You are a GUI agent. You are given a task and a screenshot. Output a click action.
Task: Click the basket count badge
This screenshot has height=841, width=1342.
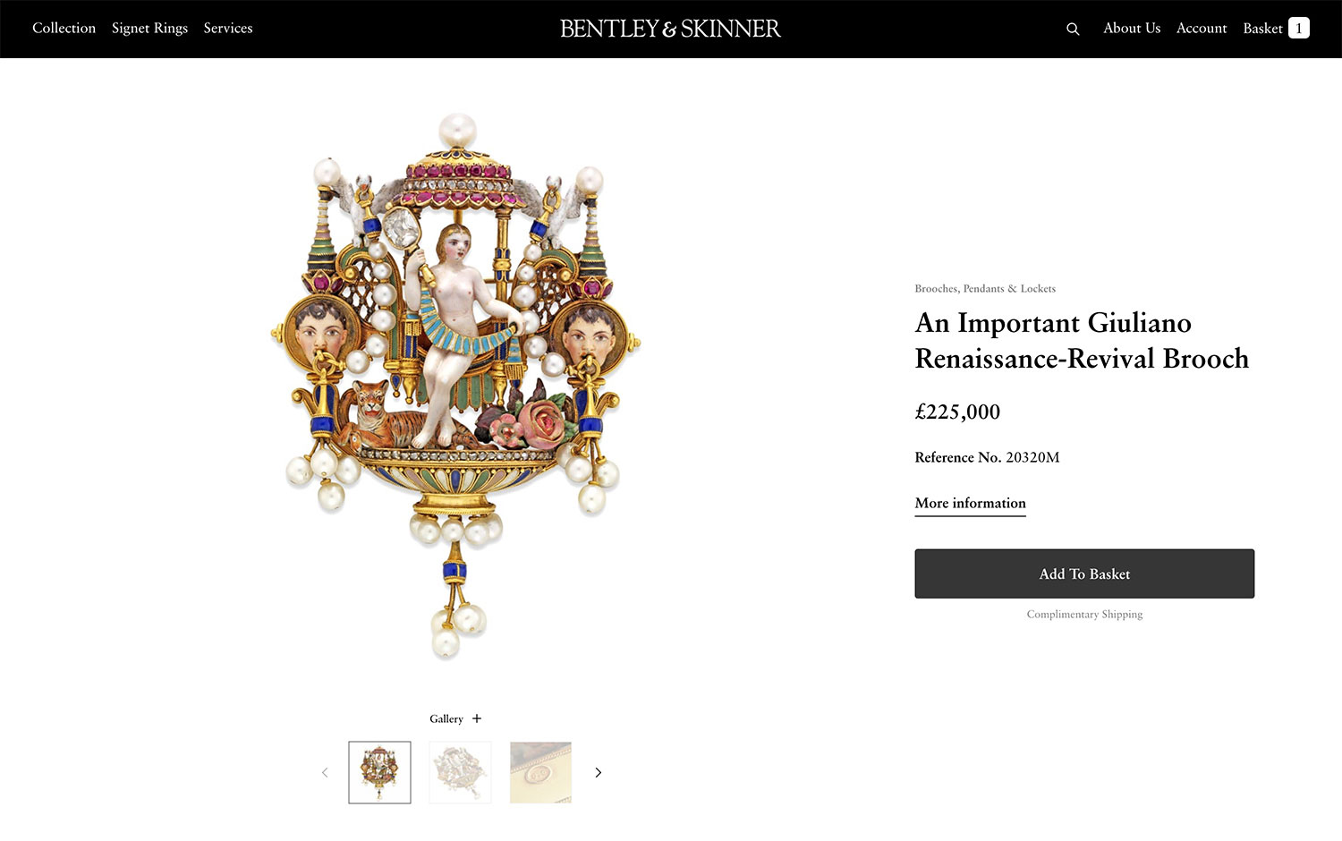click(x=1299, y=29)
